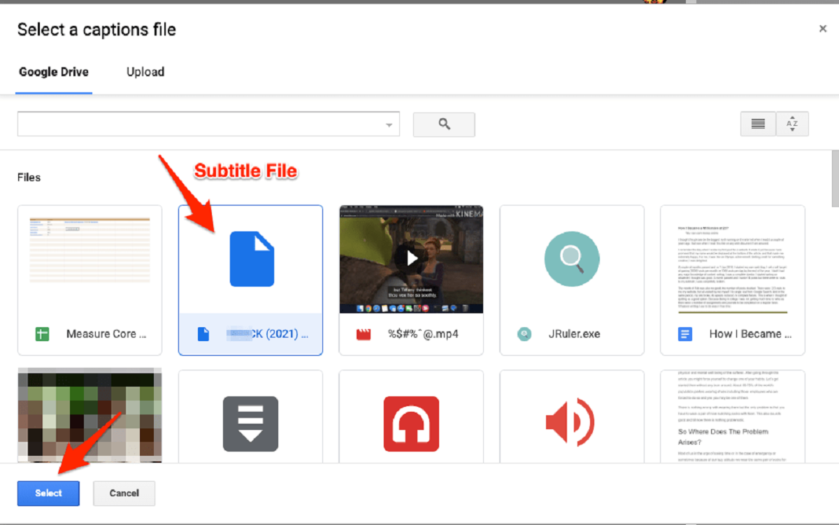The width and height of the screenshot is (839, 525).
Task: Switch to the Upload tab
Action: pyautogui.click(x=145, y=72)
